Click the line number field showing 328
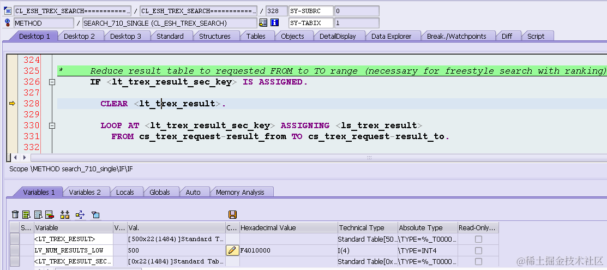607x270 pixels. (x=277, y=11)
